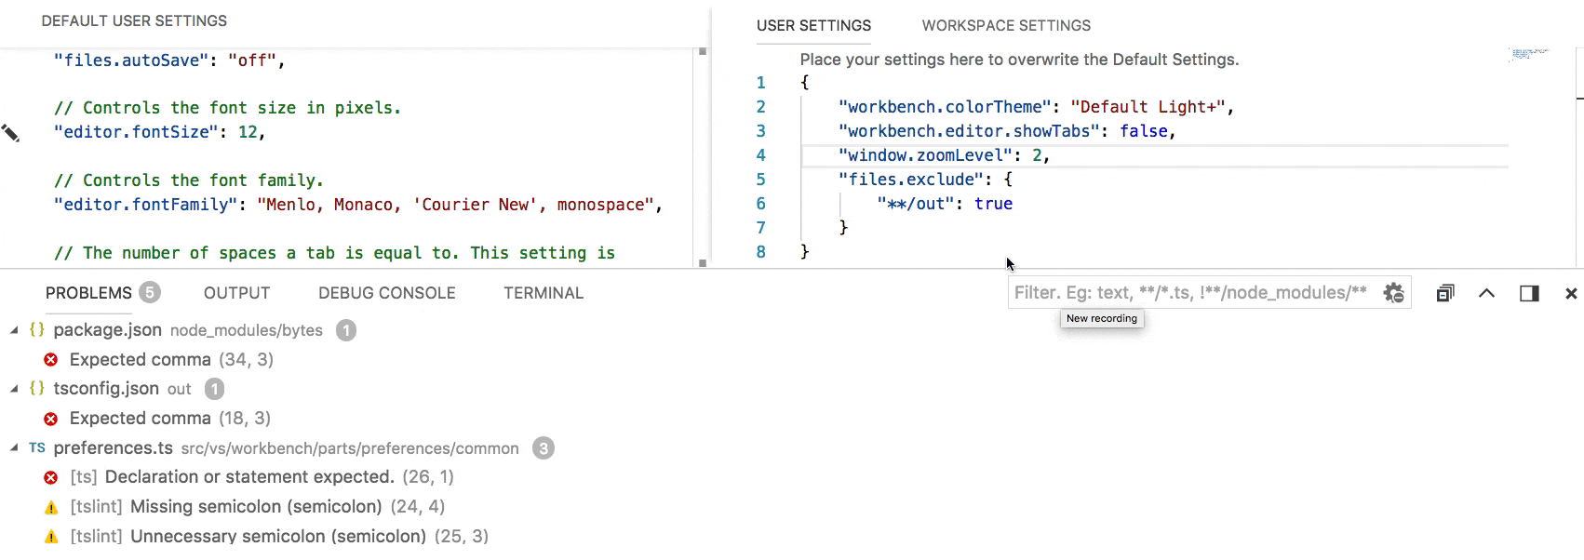
Task: Maximize panel with the up chevron icon
Action: click(1486, 293)
